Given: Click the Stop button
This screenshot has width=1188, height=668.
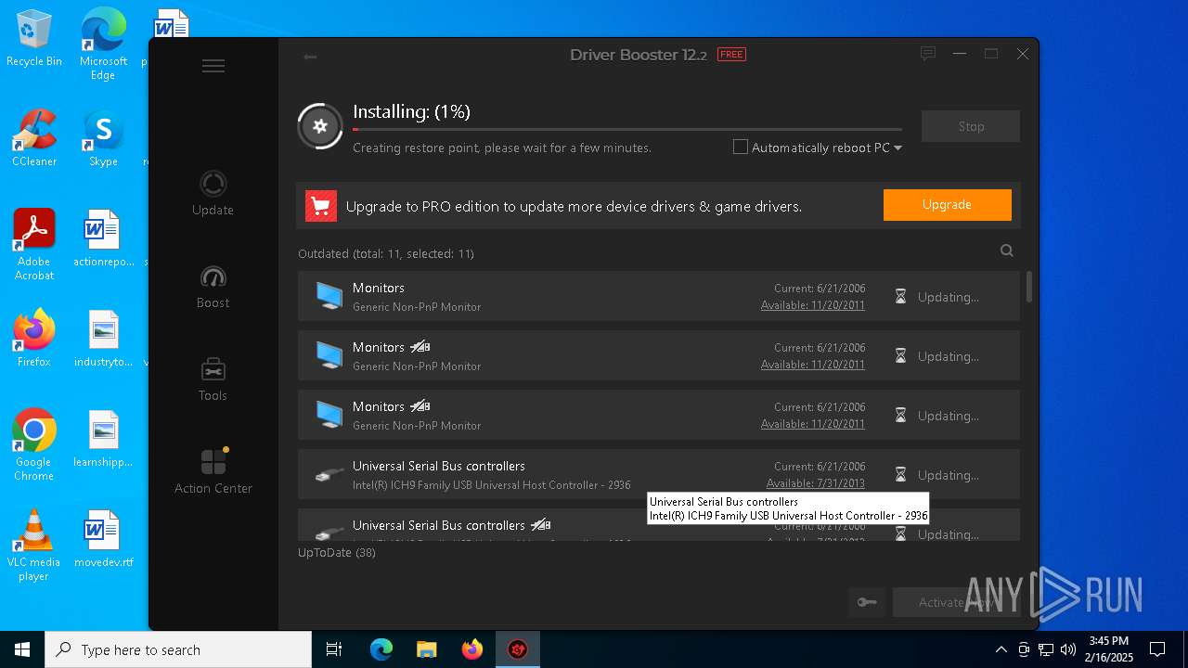Looking at the screenshot, I should click(x=971, y=126).
